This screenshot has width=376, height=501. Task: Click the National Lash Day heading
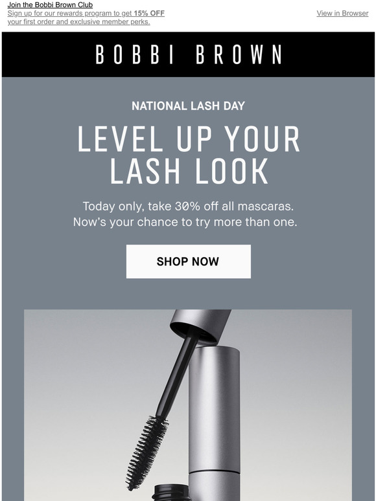click(x=188, y=106)
